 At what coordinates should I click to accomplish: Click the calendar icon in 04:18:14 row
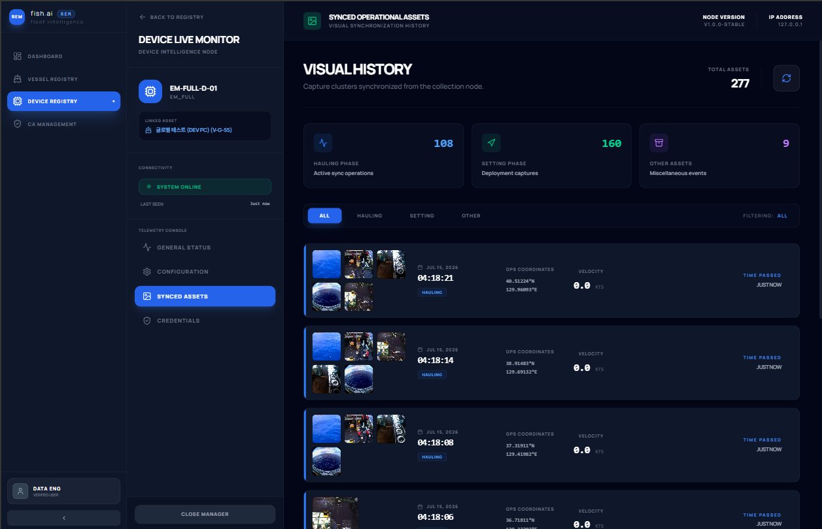coord(420,349)
